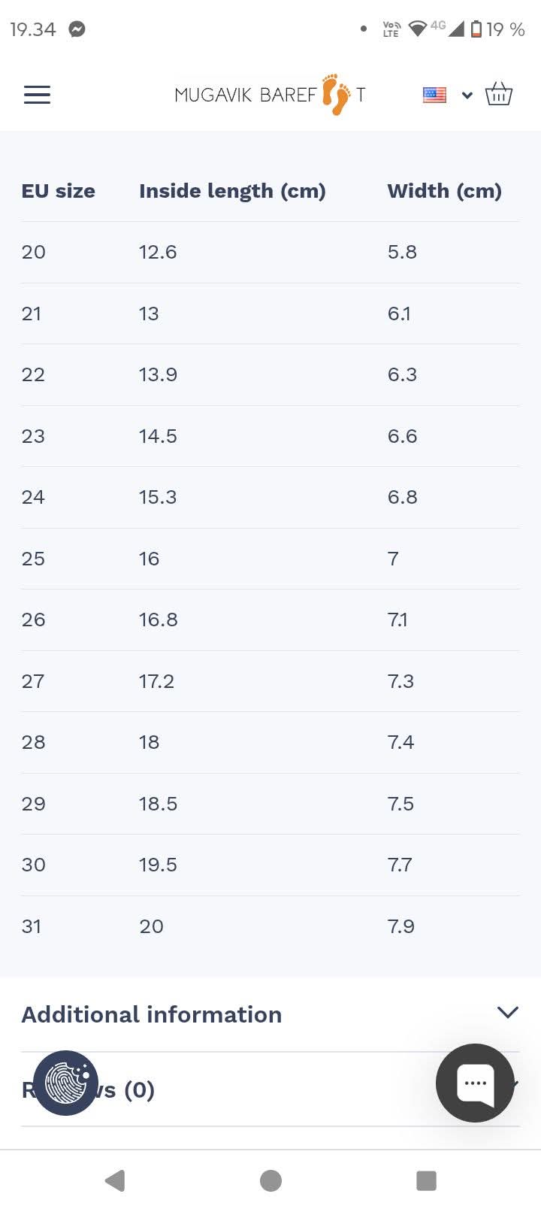Open the shopping basket

(x=498, y=95)
